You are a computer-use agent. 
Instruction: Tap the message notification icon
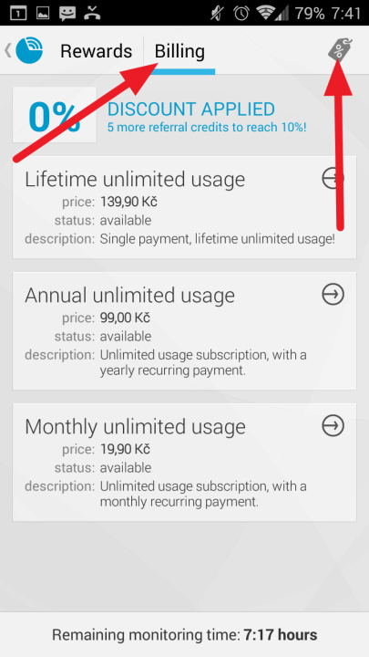[67, 14]
